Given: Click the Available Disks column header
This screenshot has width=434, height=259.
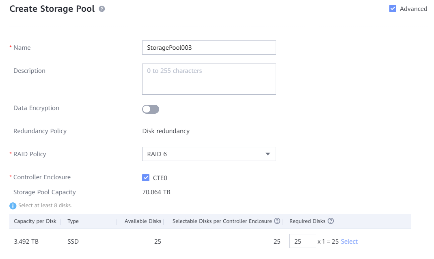Looking at the screenshot, I should [x=143, y=221].
